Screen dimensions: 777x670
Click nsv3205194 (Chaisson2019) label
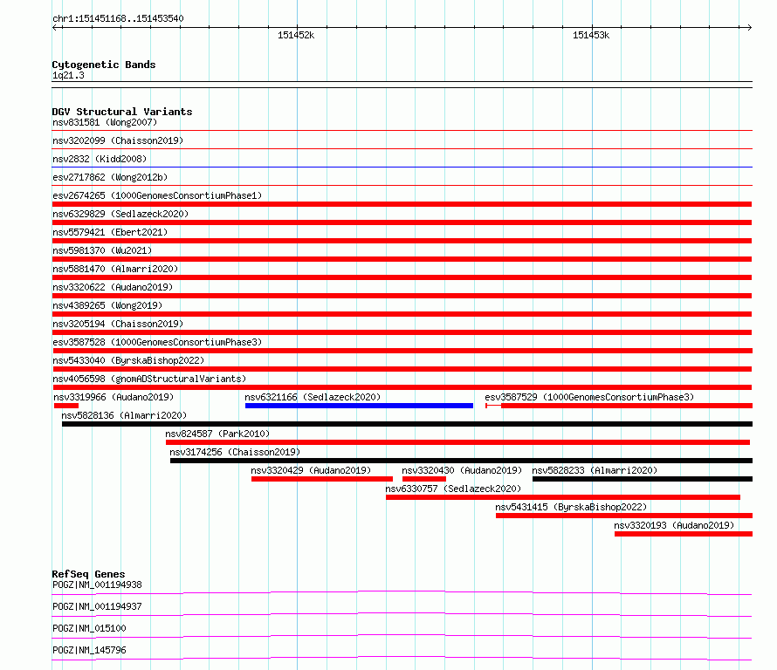tap(118, 324)
